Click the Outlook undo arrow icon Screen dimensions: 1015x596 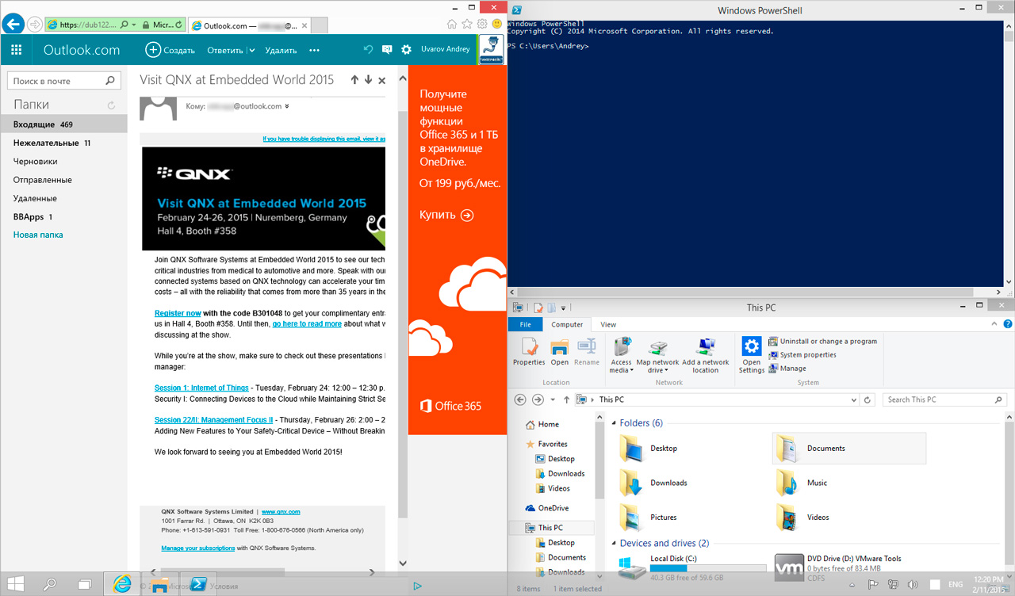pyautogui.click(x=368, y=49)
